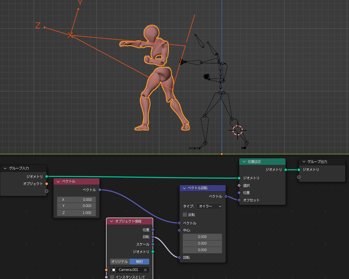Enable the 反転 checkbox

click(x=185, y=215)
